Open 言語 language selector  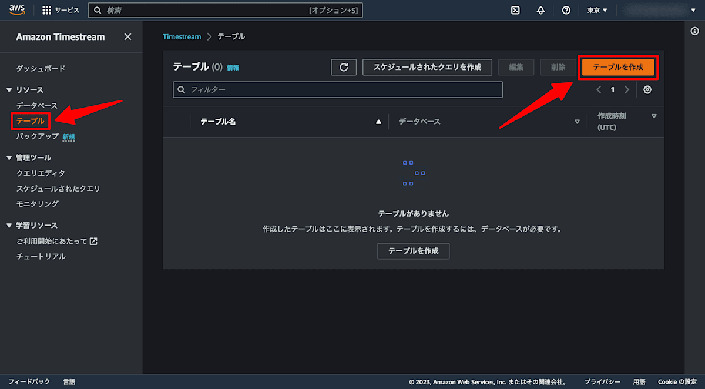(x=69, y=382)
